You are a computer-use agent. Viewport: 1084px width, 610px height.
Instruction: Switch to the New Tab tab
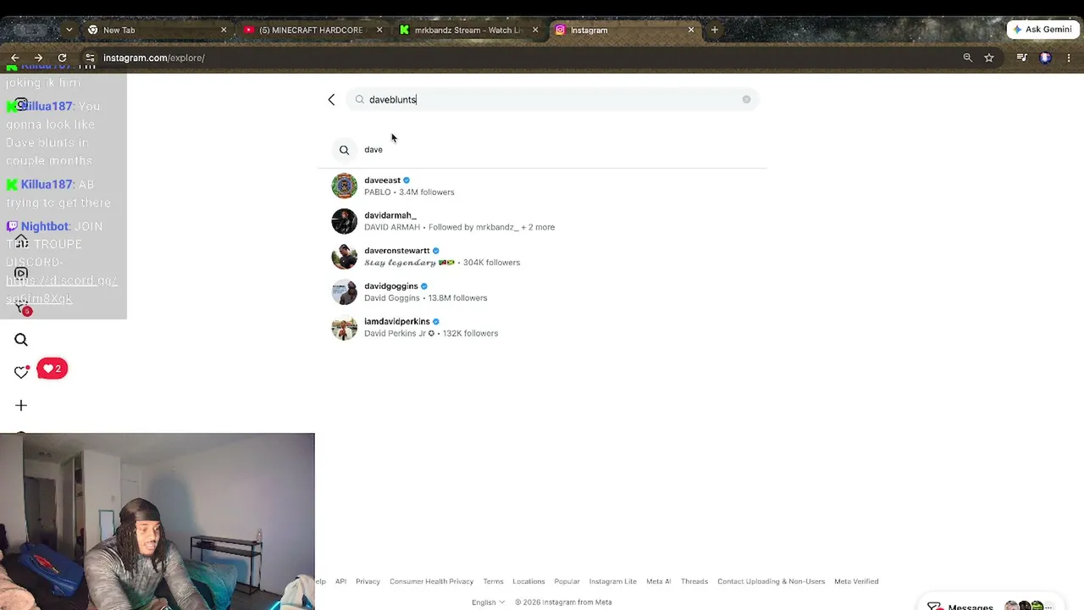(158, 30)
